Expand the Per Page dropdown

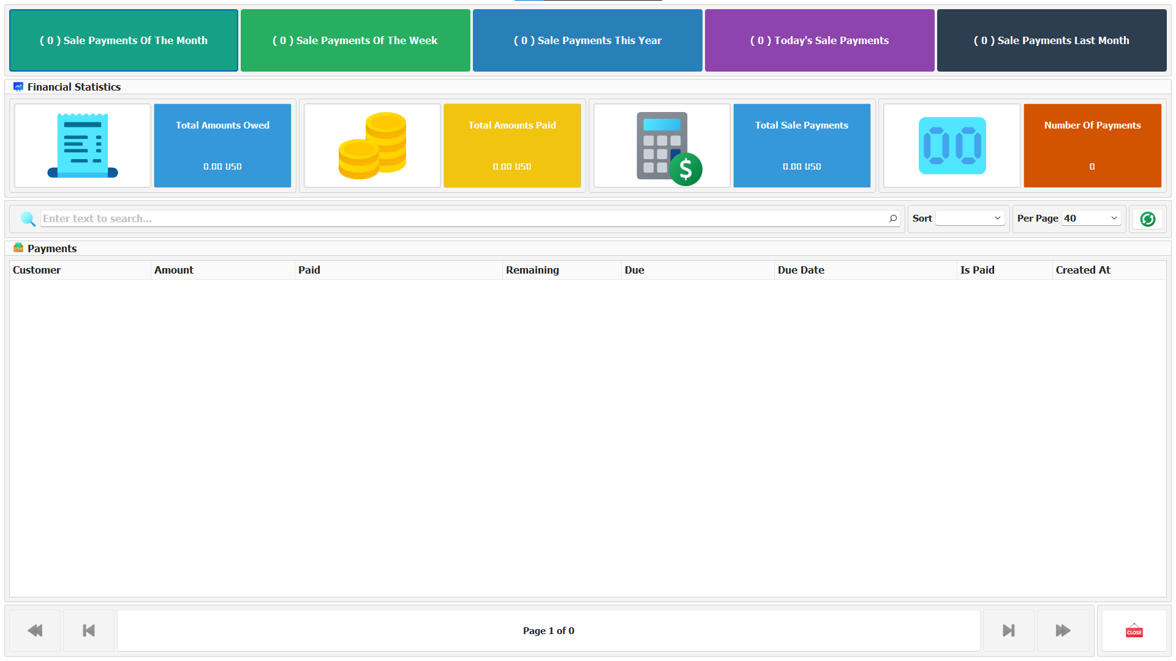click(1091, 218)
